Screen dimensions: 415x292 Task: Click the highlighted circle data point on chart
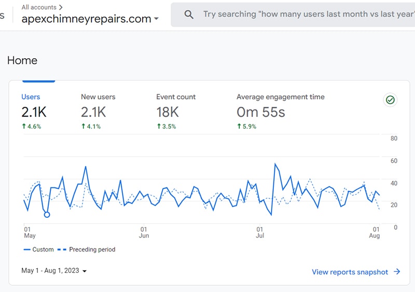pyautogui.click(x=47, y=214)
